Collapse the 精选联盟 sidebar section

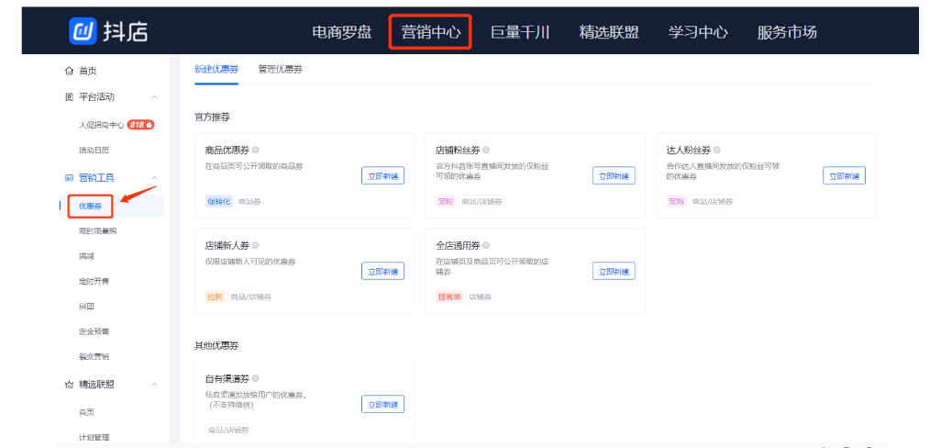coord(154,385)
